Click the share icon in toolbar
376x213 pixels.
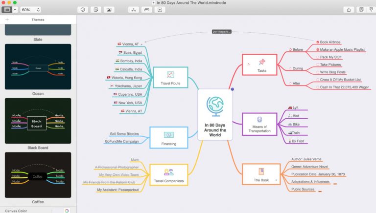349,10
